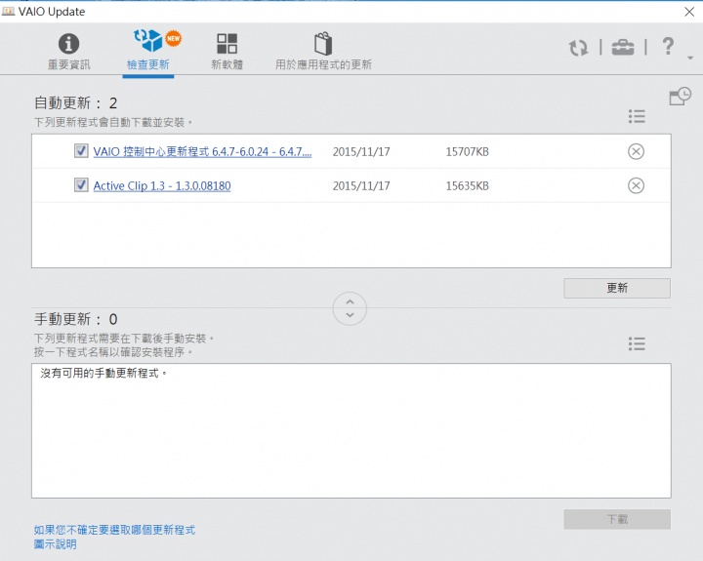Click the refresh arrows icon
Viewport: 703px width, 561px height.
578,48
